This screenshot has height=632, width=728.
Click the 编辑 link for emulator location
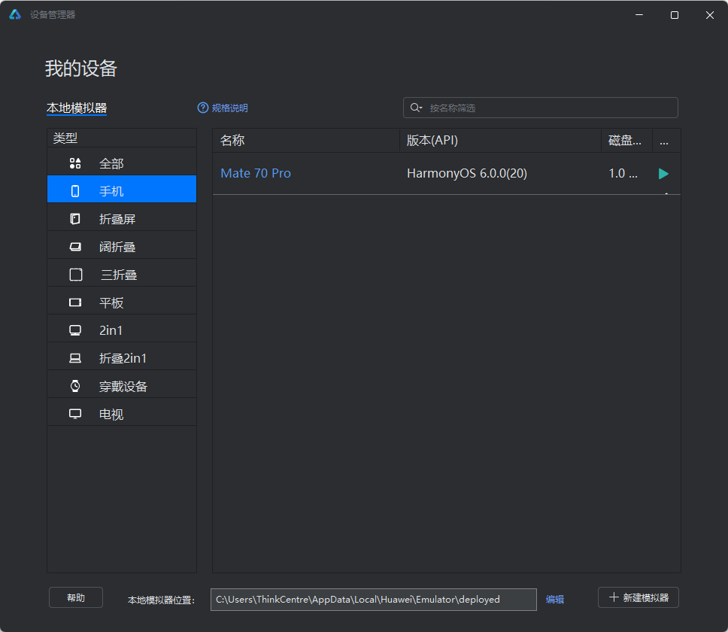click(x=555, y=600)
